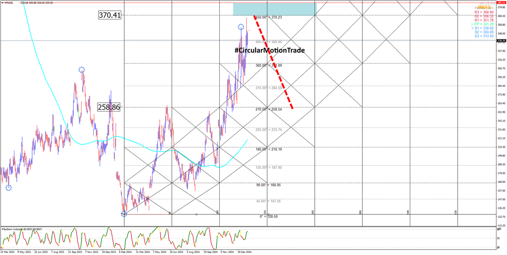This screenshot has width=507, height=255.
Task: Click the 270.00° = 258.54 Gann level
Action: coord(269,109)
